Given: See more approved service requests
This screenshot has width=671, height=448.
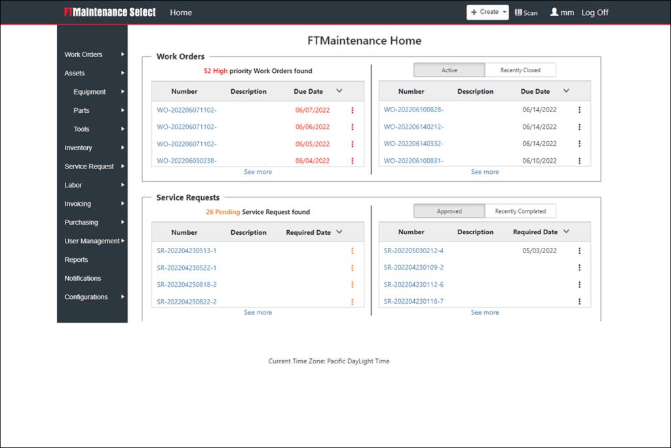Looking at the screenshot, I should tap(485, 312).
